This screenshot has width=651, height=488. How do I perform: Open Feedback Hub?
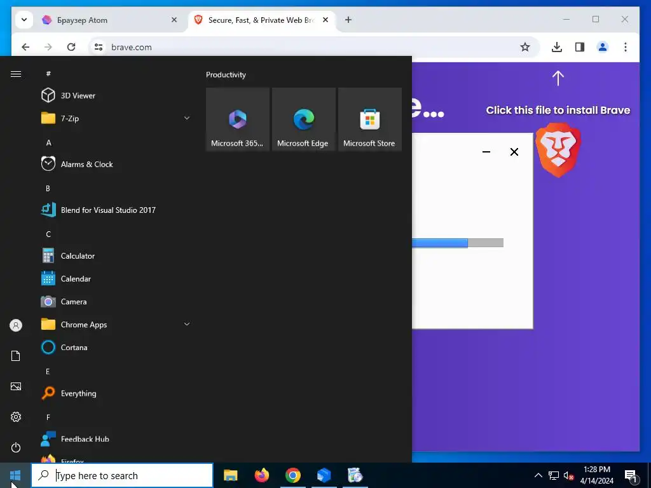(116, 438)
